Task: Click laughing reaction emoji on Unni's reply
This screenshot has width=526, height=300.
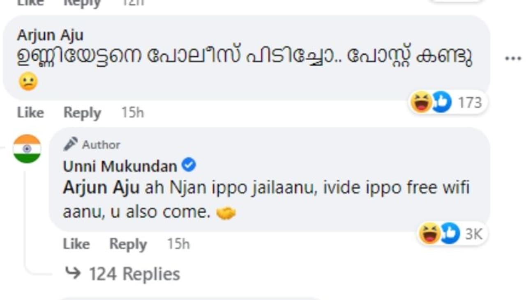Action: click(x=429, y=234)
